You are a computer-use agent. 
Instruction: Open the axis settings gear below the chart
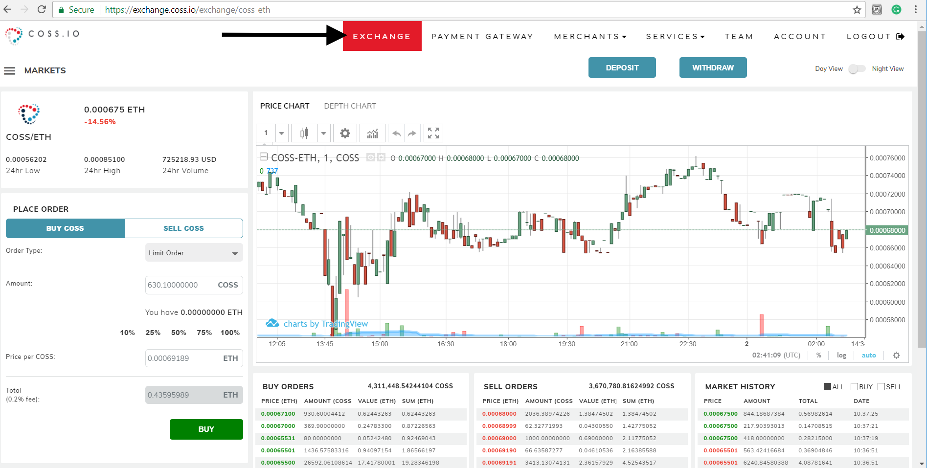coord(896,356)
